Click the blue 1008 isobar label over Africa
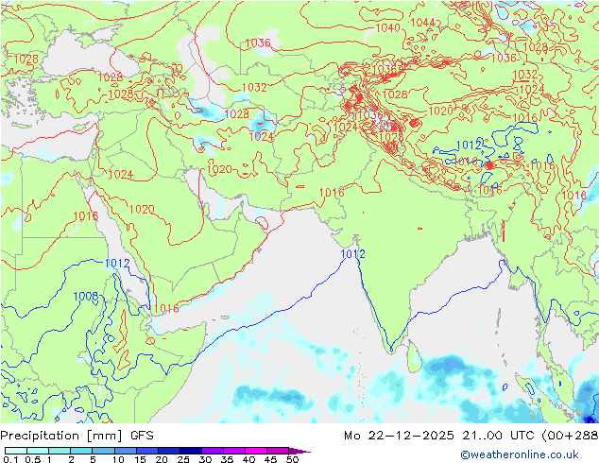Viewport: 599px width, 463px height. [86, 297]
